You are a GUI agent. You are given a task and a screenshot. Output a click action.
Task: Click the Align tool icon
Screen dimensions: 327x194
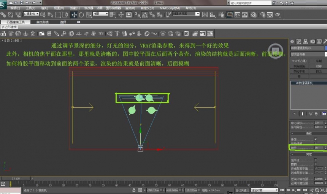point(212,14)
